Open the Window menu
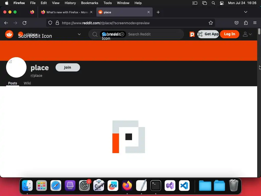The image size is (261, 196). click(123, 3)
